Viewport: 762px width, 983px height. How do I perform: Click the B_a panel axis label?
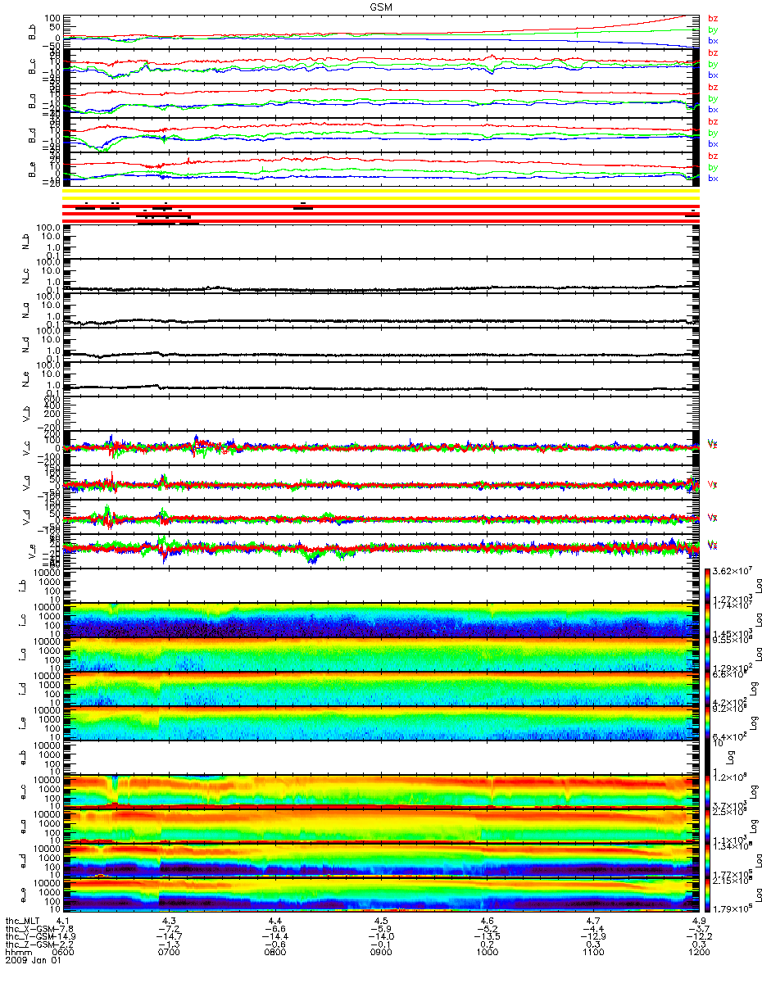[x=33, y=101]
